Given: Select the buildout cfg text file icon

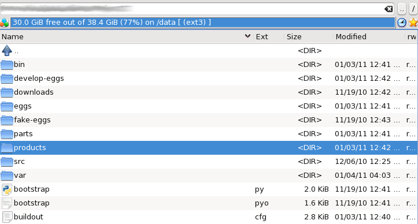Looking at the screenshot, I should click(7, 217).
